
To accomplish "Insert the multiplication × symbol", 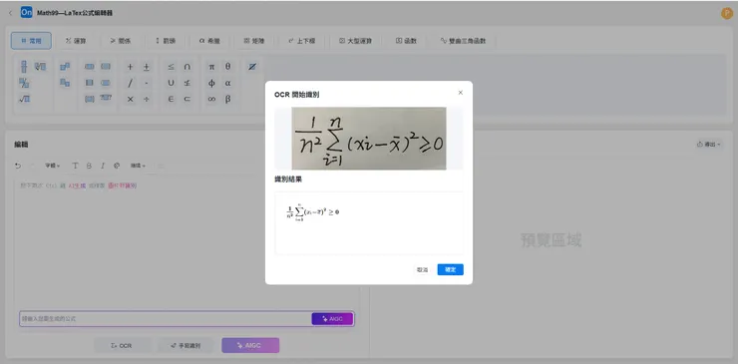I will (x=131, y=100).
